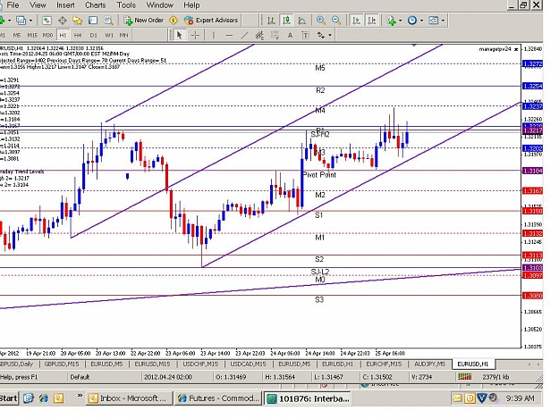Screen dimensions: 559x419
Task: Click the Pivot Point label on chart
Action: pos(319,175)
